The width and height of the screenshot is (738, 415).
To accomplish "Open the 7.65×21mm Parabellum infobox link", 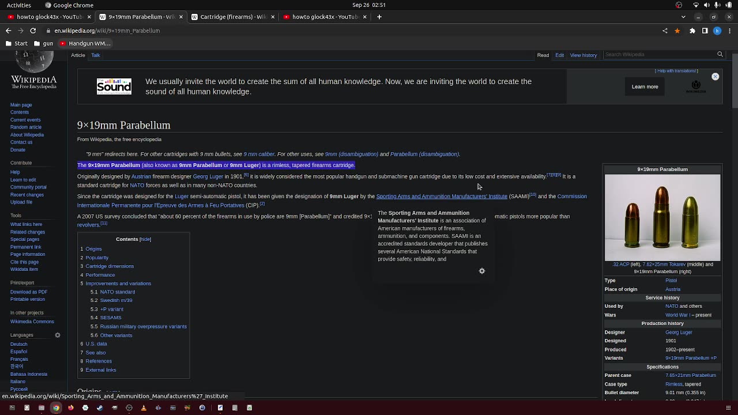I will 691,375.
